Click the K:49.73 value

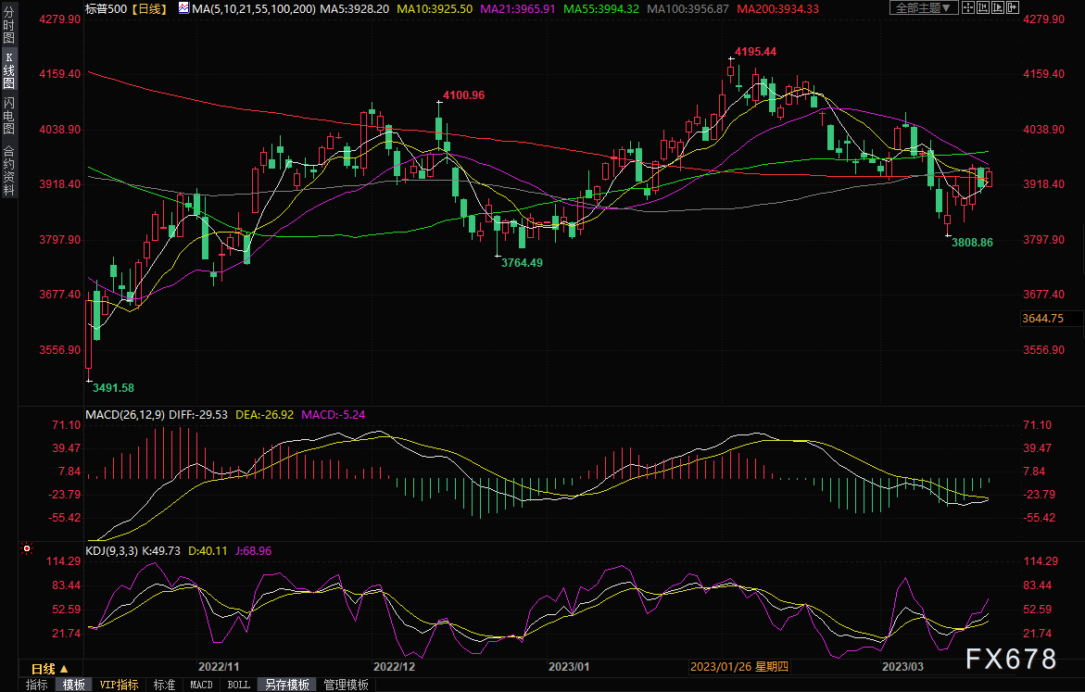point(161,551)
